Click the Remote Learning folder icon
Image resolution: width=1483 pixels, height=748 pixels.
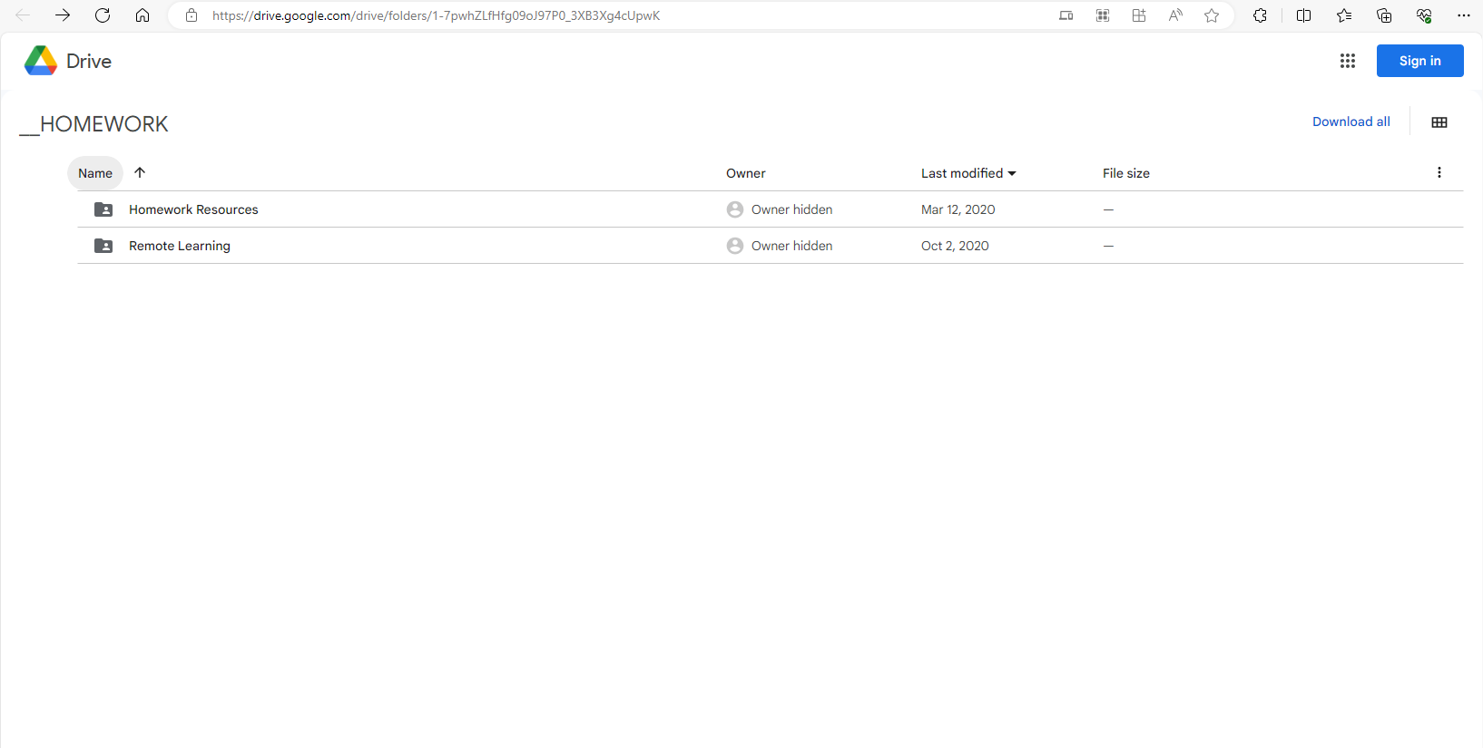[103, 246]
